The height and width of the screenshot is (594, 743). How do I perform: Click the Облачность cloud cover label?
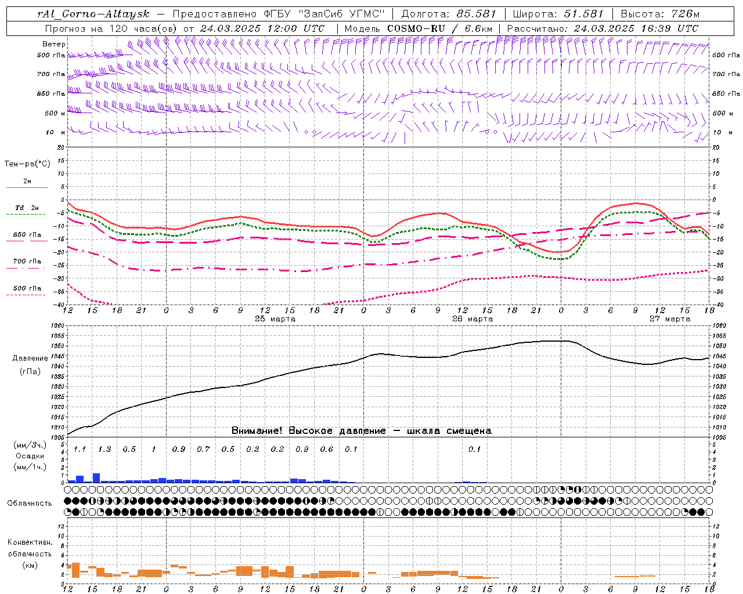(30, 503)
